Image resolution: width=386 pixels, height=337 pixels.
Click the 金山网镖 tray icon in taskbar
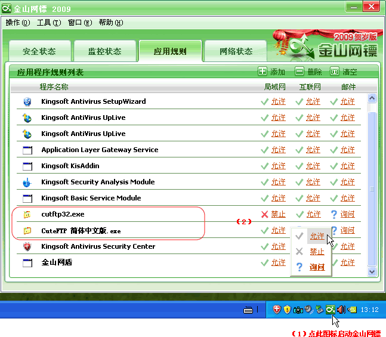[x=330, y=310]
